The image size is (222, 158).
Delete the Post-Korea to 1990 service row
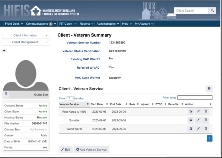pos(206,112)
